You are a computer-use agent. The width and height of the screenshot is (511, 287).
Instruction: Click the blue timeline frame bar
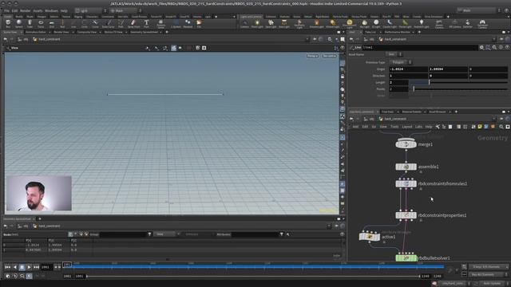coord(257,266)
